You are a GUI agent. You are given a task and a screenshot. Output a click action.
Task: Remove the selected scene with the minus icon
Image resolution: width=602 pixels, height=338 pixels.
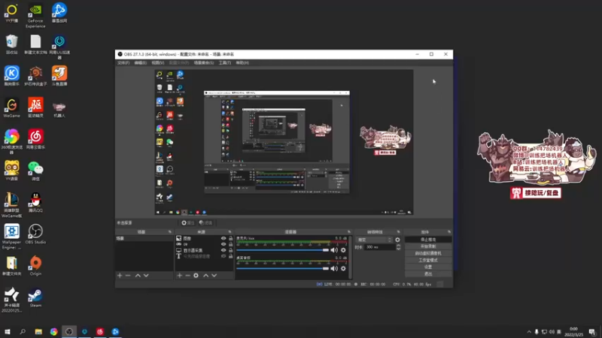point(128,276)
